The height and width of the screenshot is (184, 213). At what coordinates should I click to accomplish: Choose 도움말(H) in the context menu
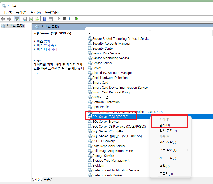tap(166, 174)
